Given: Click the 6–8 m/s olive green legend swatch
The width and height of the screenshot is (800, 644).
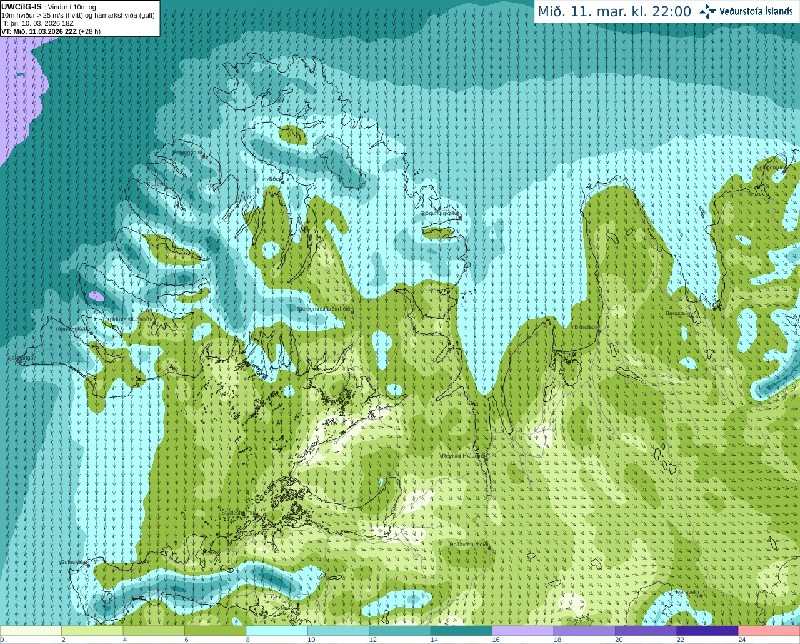Looking at the screenshot, I should [x=216, y=631].
